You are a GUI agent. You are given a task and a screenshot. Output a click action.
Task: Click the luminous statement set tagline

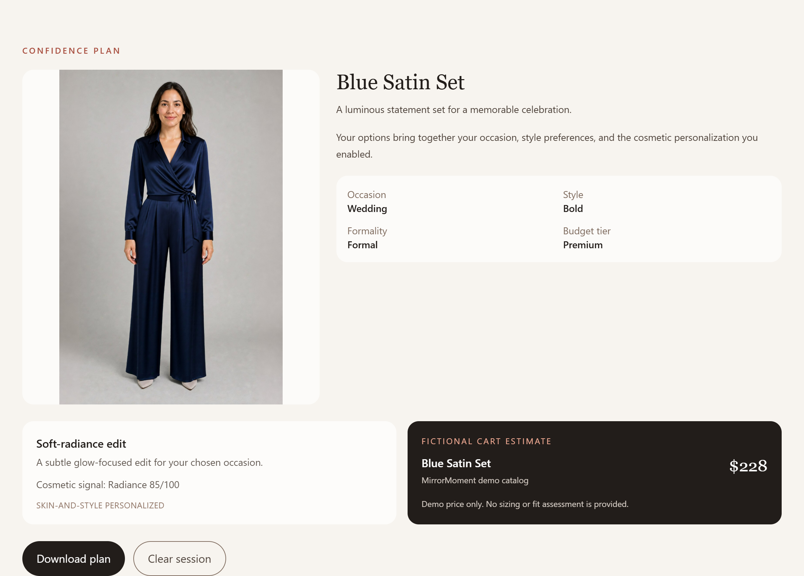(x=454, y=110)
